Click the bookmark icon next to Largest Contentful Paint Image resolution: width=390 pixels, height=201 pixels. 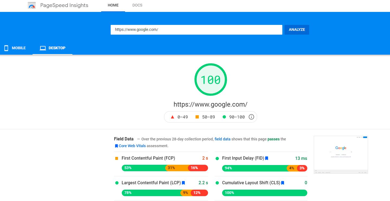(183, 183)
